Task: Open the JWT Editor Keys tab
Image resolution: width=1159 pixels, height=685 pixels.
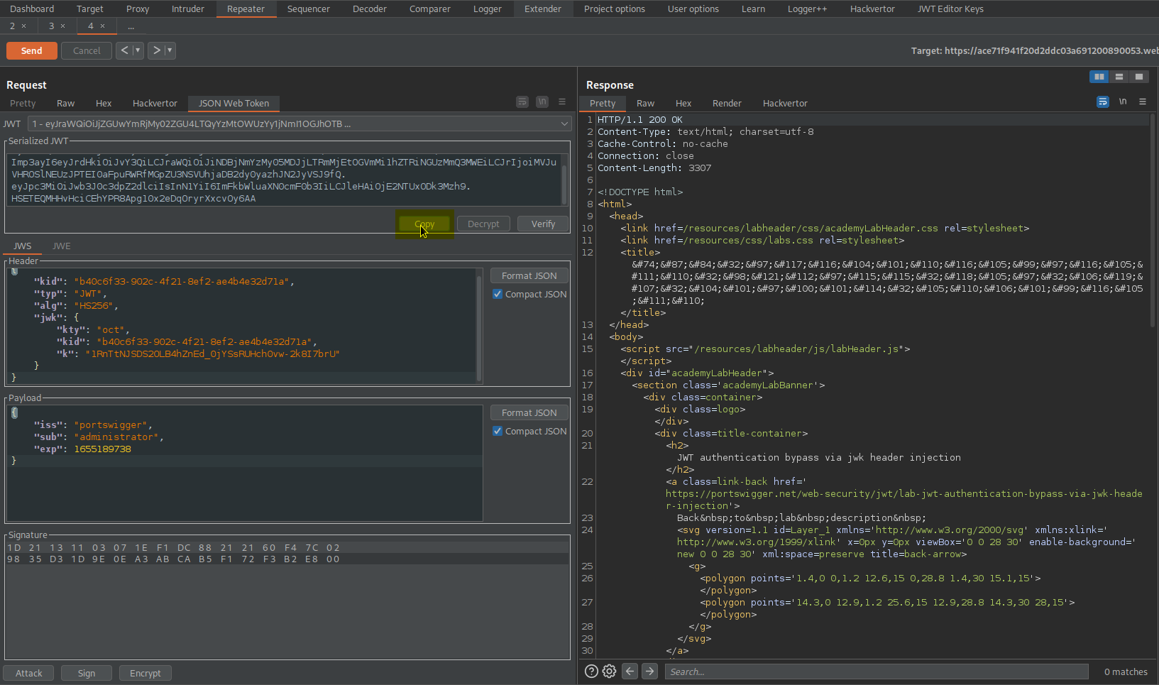Action: coord(950,9)
